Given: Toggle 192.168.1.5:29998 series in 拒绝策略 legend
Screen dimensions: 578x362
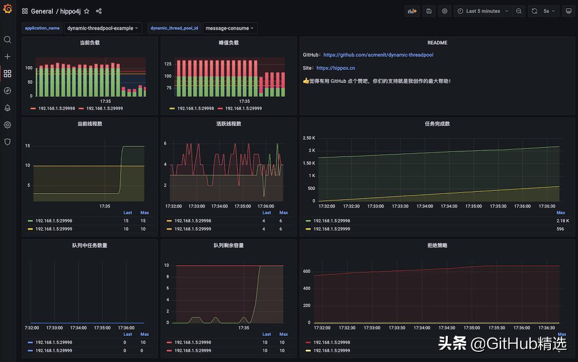Looking at the screenshot, I should tap(331, 343).
